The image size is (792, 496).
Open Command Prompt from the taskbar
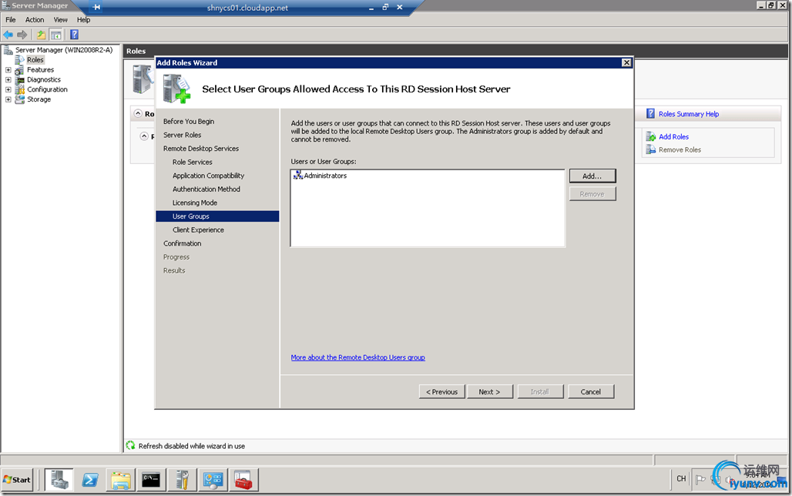[151, 480]
